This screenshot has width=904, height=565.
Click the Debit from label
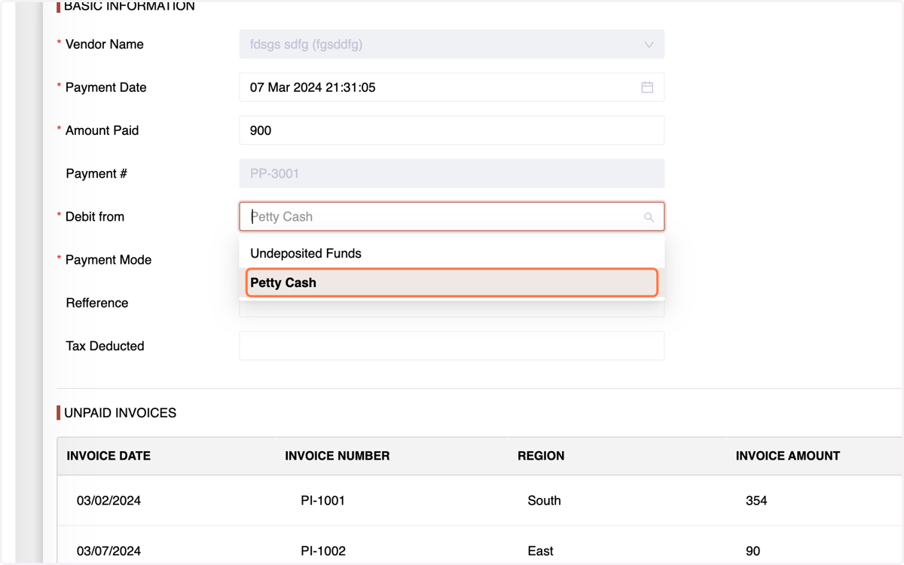click(95, 217)
